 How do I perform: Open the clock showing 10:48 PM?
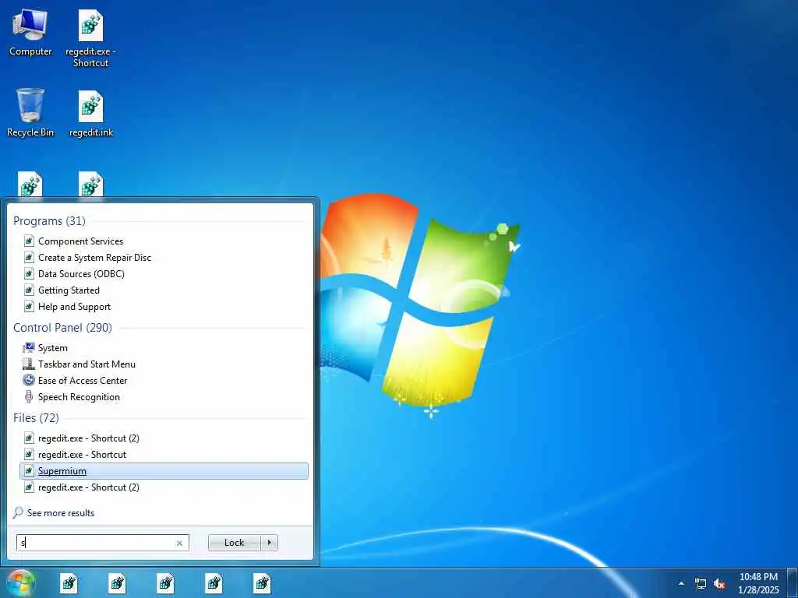(758, 583)
